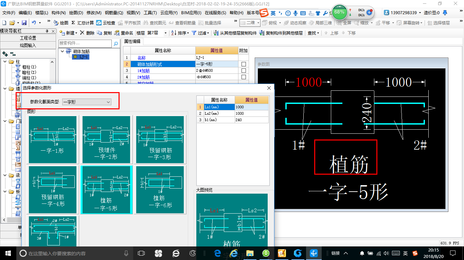Open 过滤 filter options
Screen dimensions: 464x260
coord(200,33)
